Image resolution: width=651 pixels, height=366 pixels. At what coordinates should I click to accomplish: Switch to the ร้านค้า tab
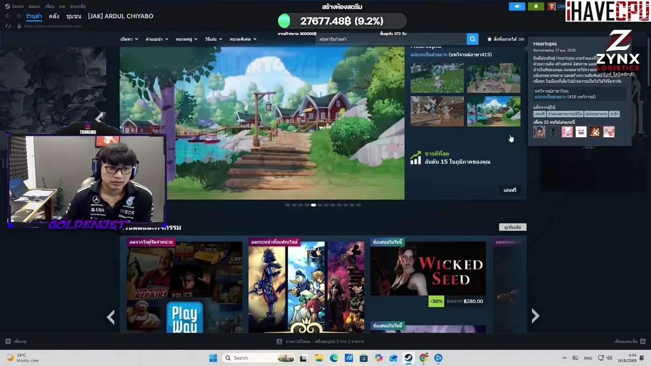click(x=34, y=16)
